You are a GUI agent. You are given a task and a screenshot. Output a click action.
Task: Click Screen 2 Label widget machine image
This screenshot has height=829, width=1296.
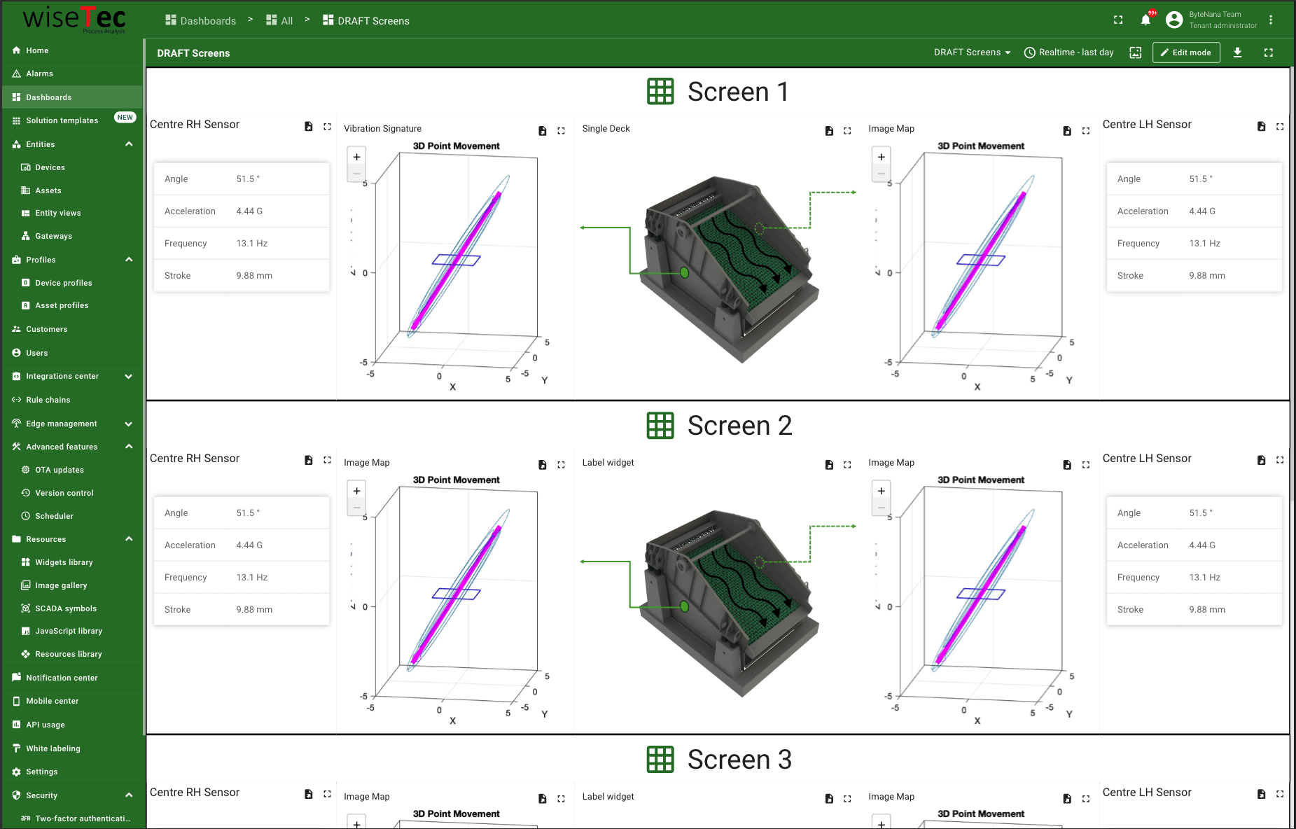click(x=728, y=604)
